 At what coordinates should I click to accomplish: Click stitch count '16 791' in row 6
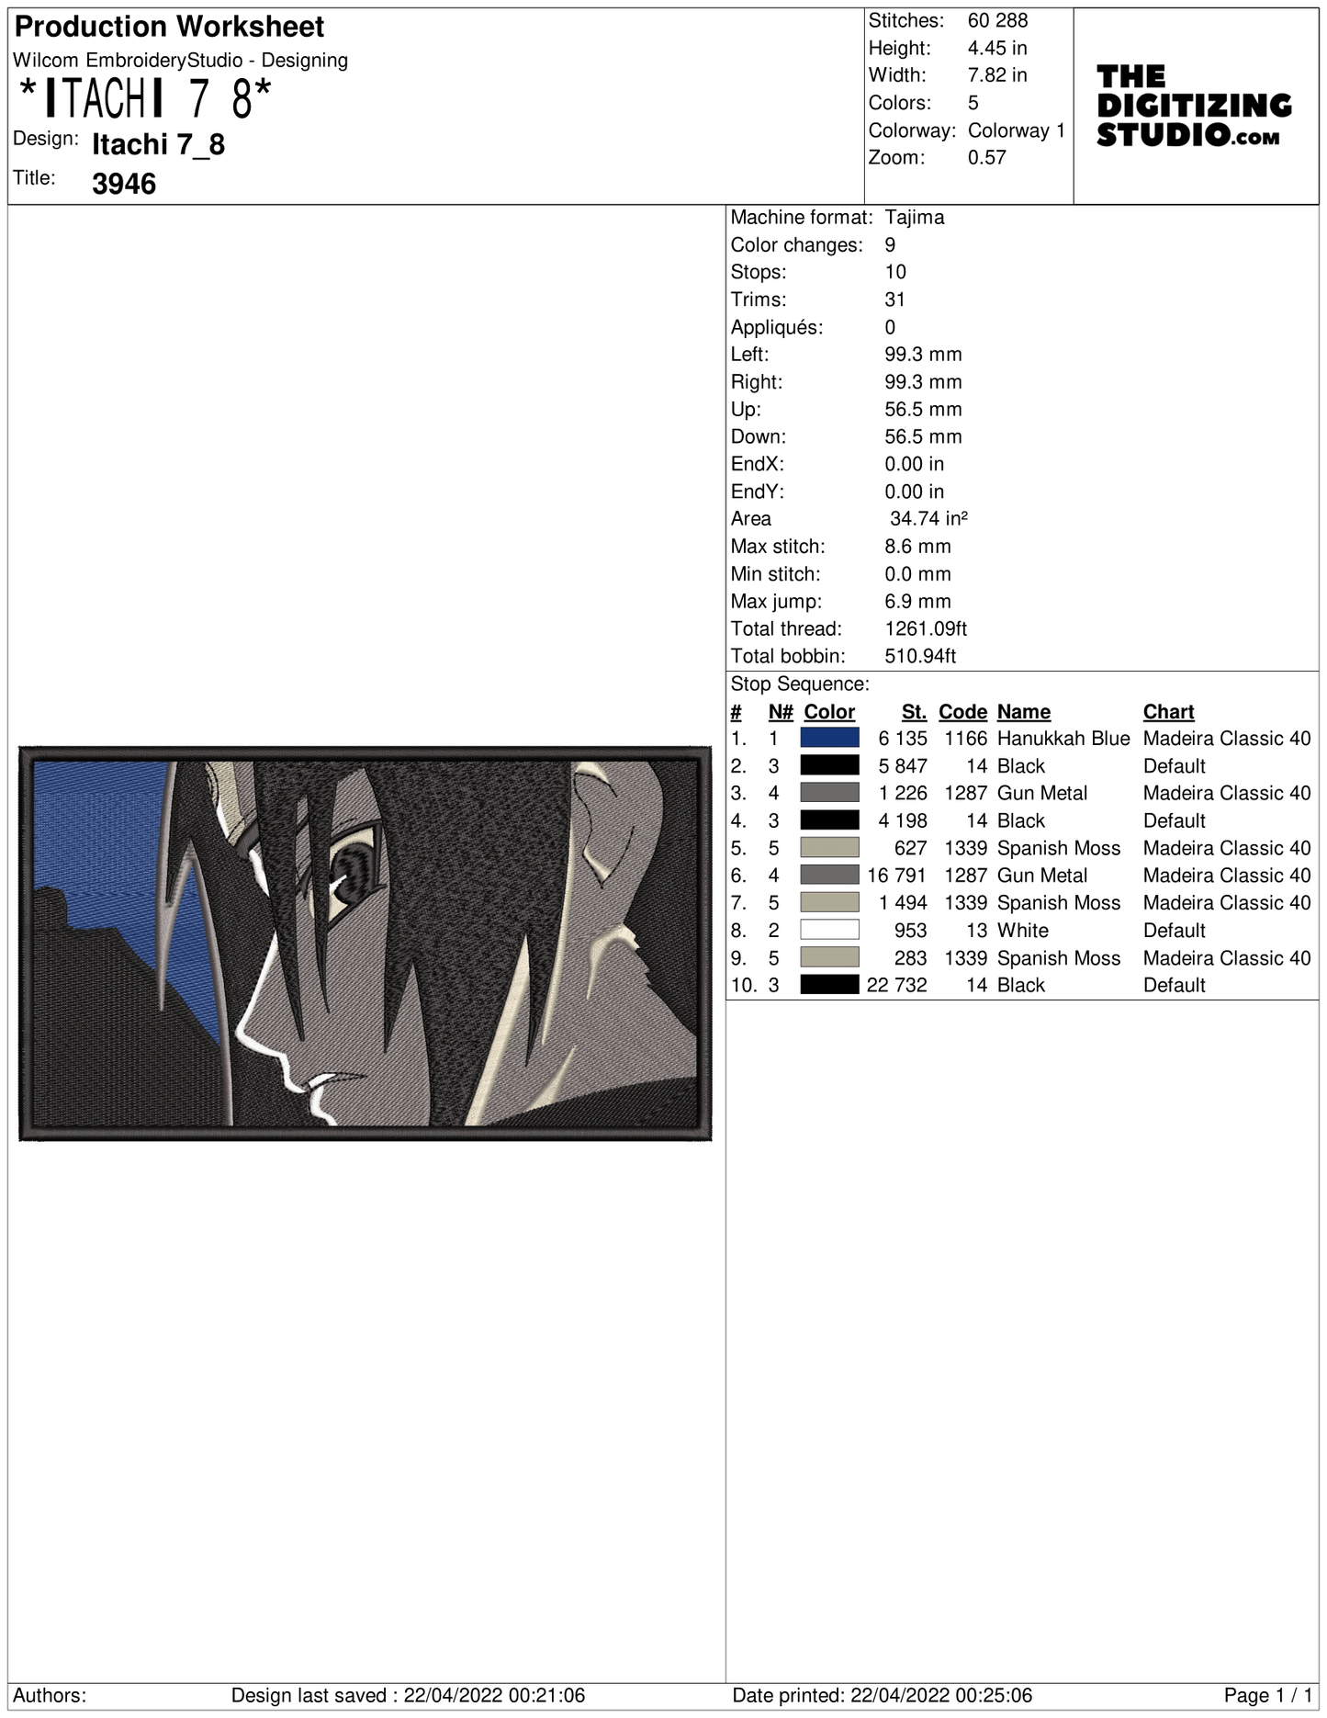click(x=897, y=876)
